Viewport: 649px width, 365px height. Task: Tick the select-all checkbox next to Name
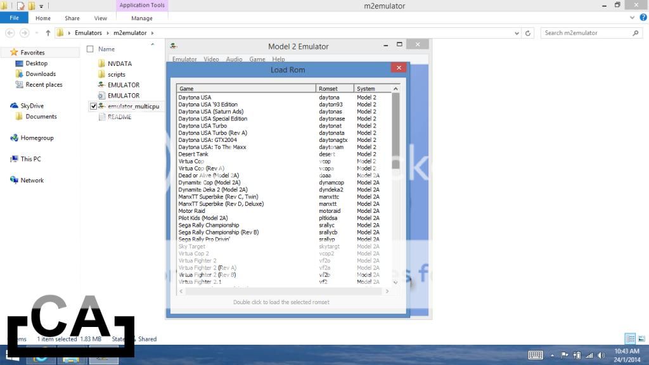click(90, 49)
